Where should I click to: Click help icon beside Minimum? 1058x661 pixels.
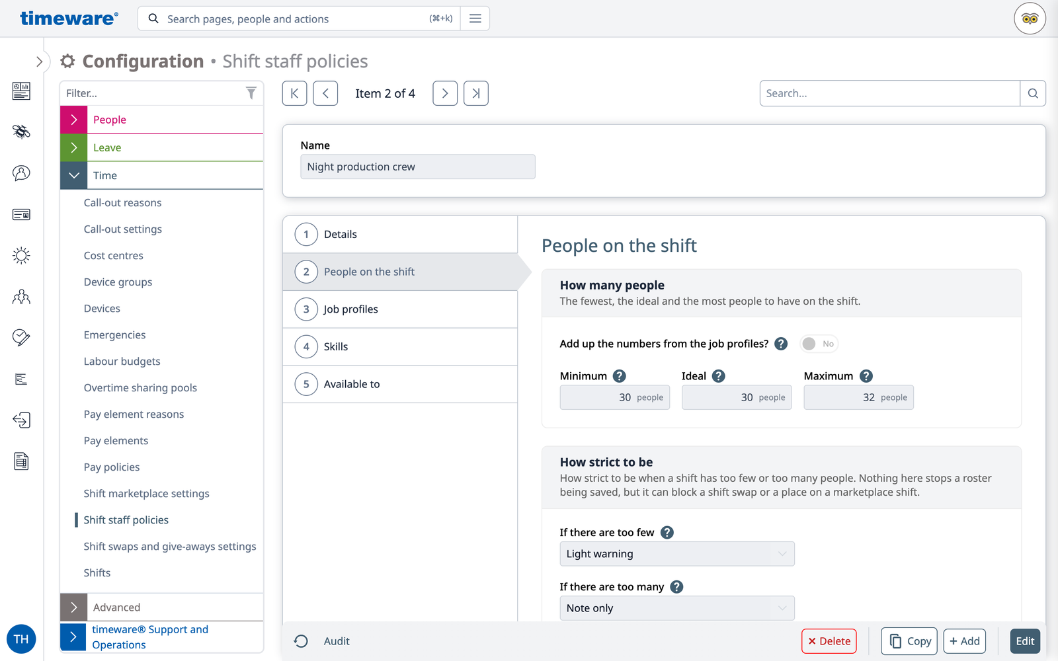619,376
